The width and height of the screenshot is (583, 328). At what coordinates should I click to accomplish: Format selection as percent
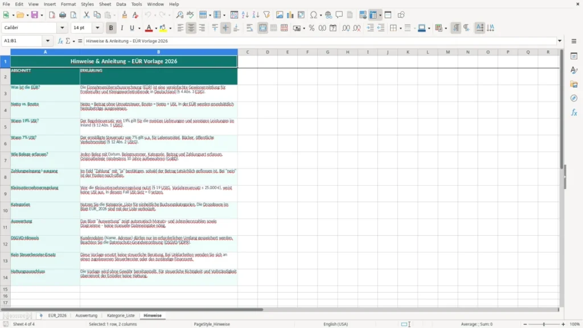click(311, 28)
